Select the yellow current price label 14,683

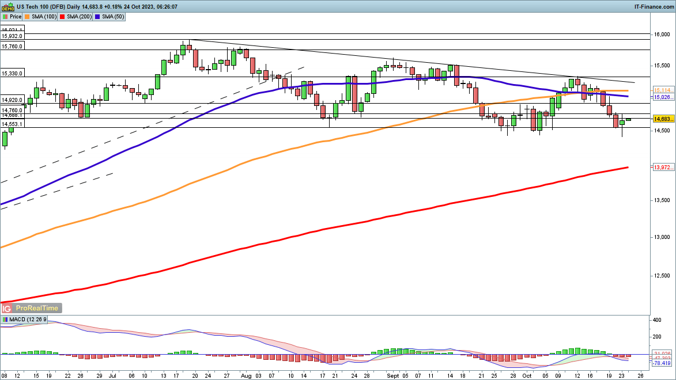(663, 119)
